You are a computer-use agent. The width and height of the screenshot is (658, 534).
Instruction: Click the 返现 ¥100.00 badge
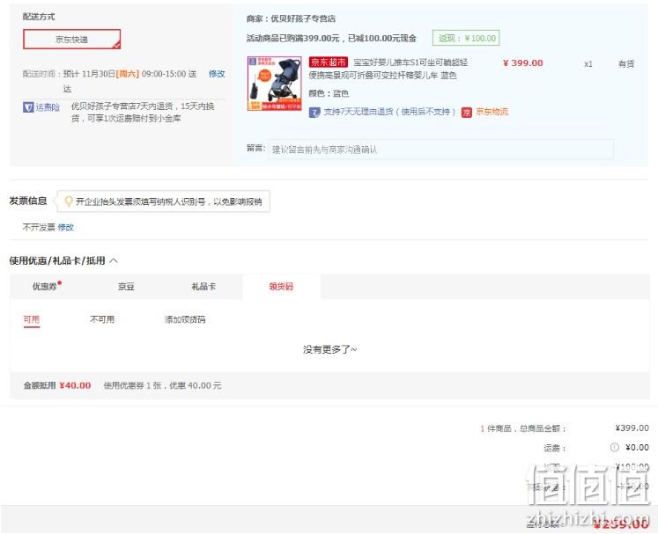pyautogui.click(x=466, y=38)
